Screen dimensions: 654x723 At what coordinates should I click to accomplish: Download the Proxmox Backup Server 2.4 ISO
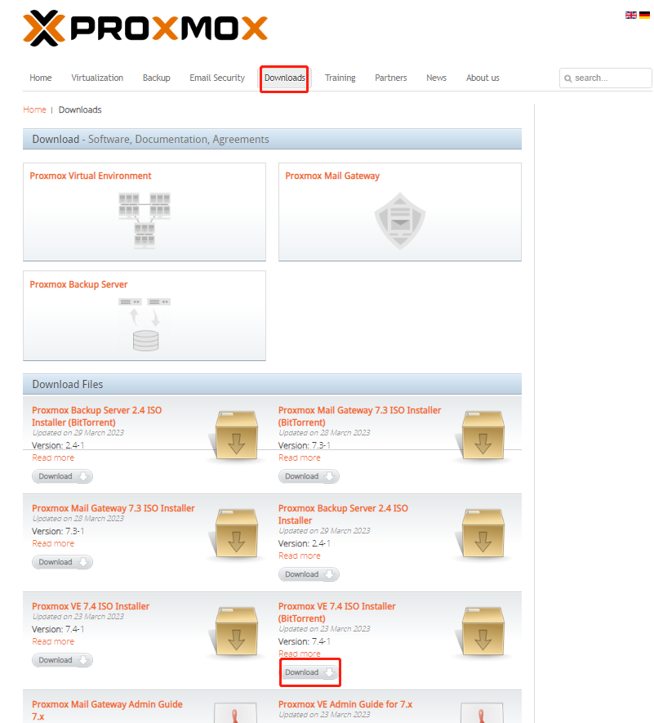[309, 573]
